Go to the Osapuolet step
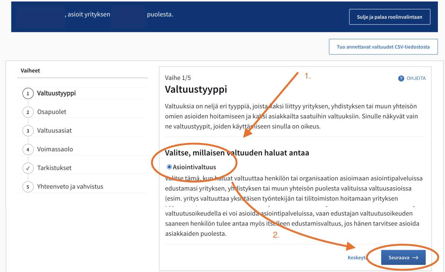Screen dimensions: 445x272 tap(52, 112)
